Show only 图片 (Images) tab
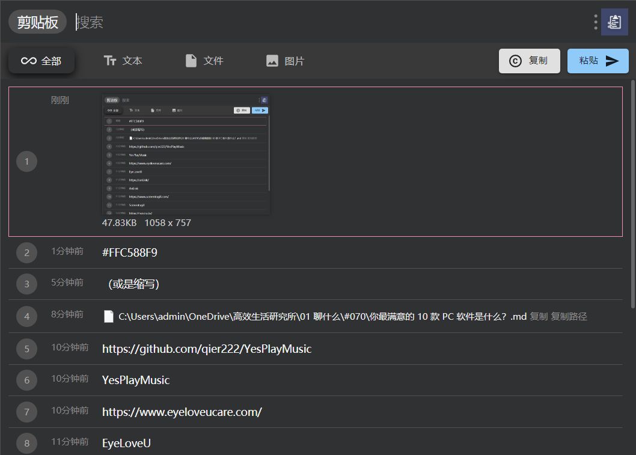The height and width of the screenshot is (455, 636). pyautogui.click(x=286, y=61)
